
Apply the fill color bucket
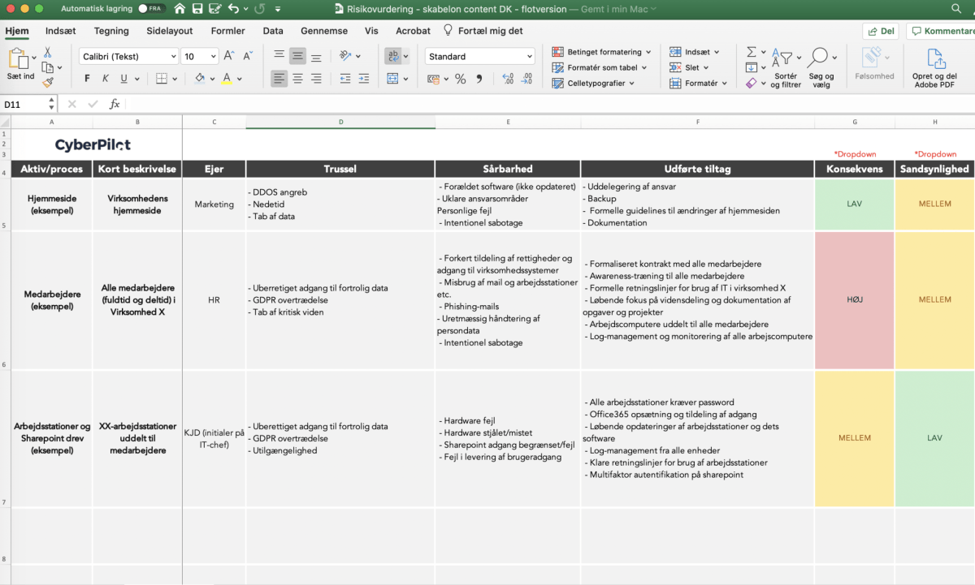click(201, 79)
